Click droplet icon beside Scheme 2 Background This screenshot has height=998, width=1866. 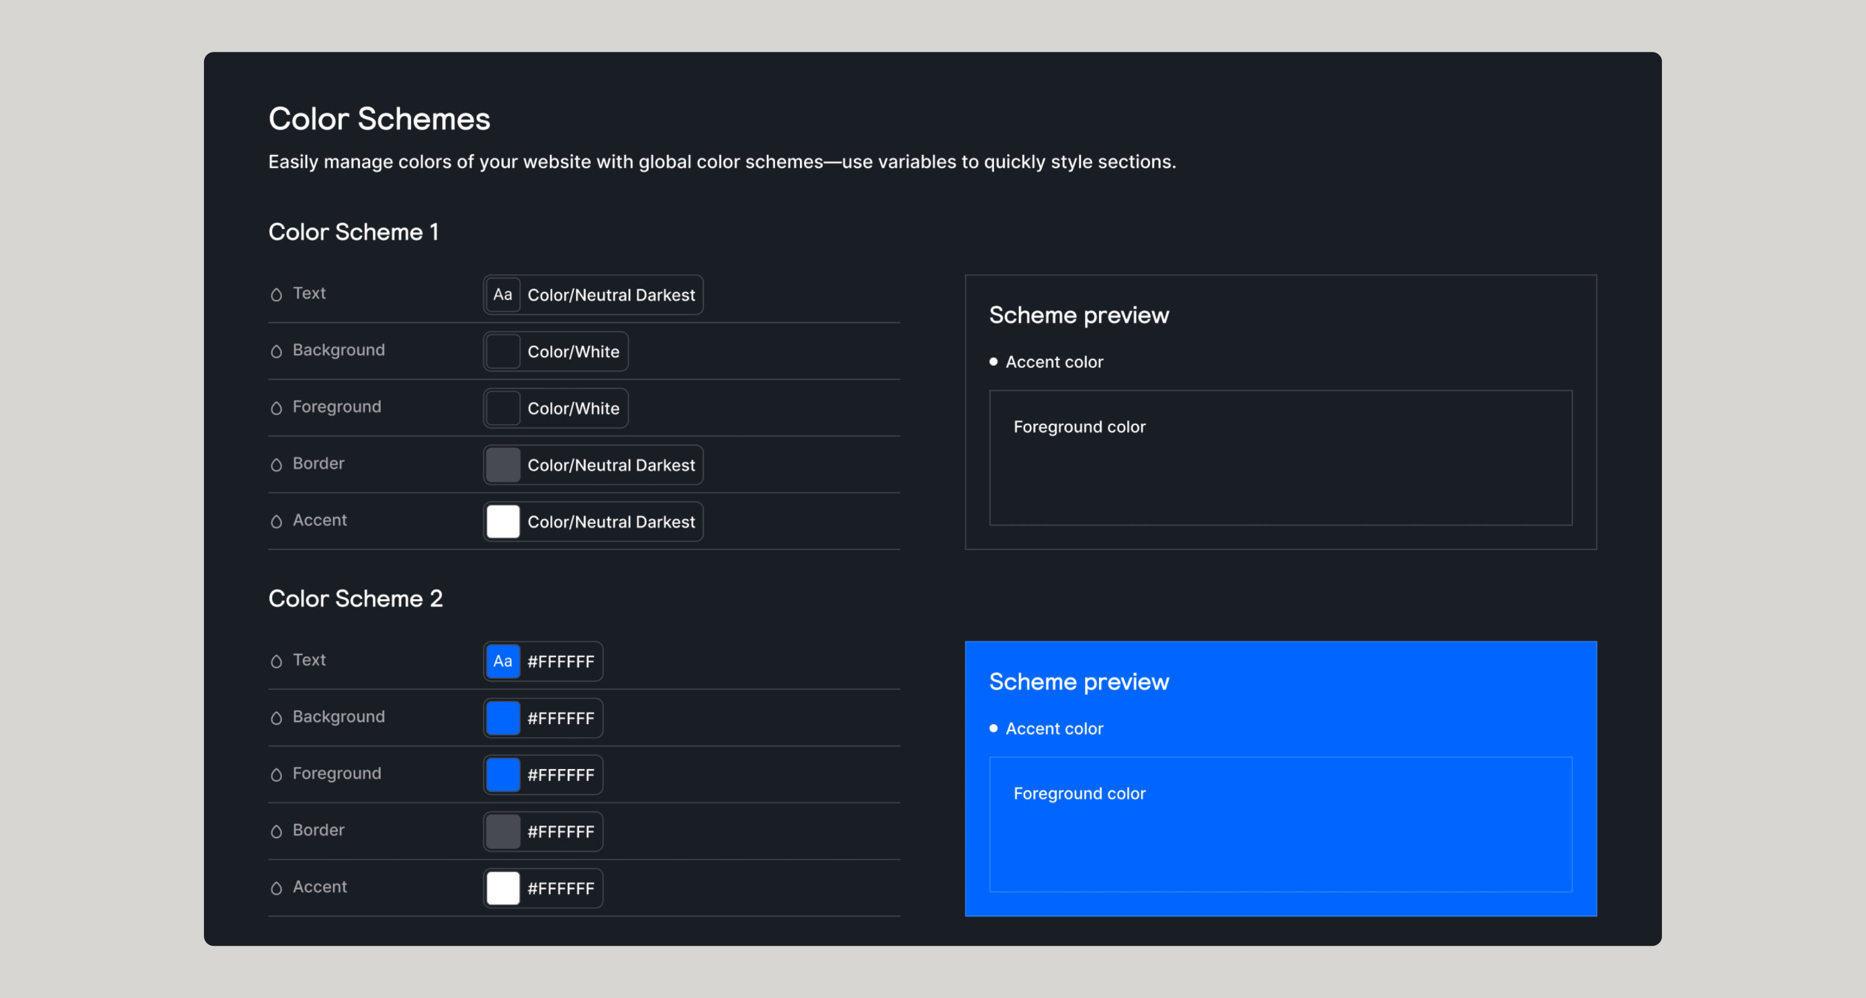(x=276, y=718)
